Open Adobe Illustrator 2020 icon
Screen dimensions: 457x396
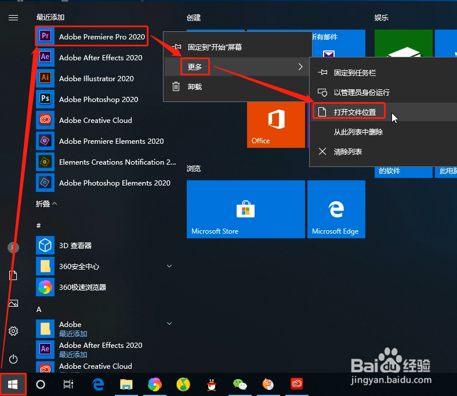pyautogui.click(x=45, y=78)
